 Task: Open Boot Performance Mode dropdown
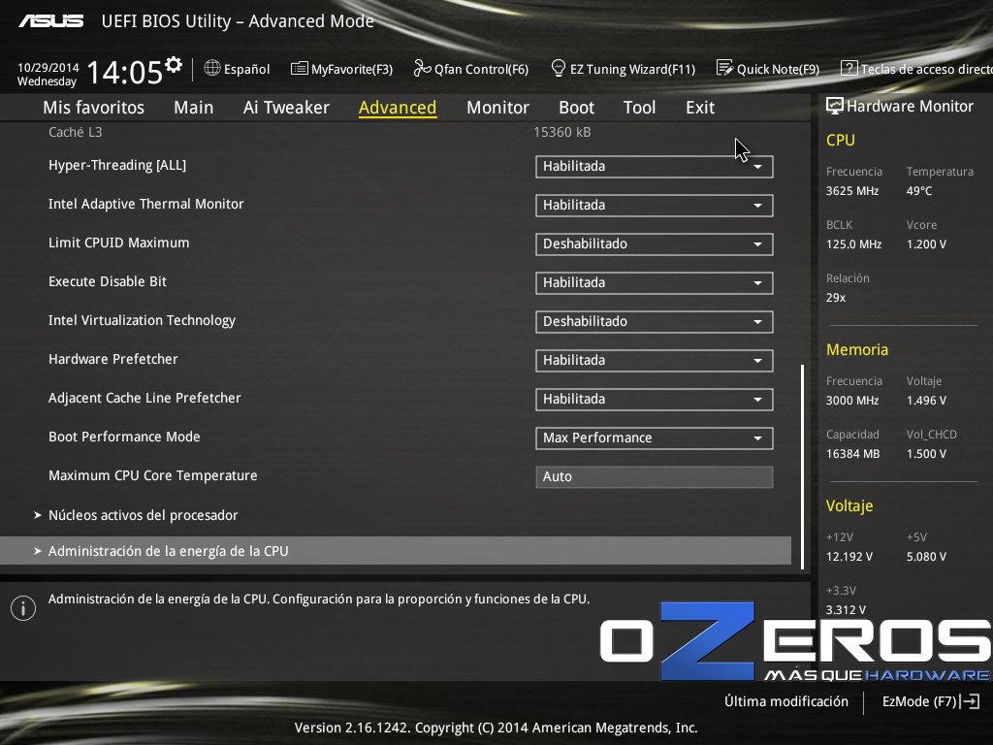(x=655, y=437)
